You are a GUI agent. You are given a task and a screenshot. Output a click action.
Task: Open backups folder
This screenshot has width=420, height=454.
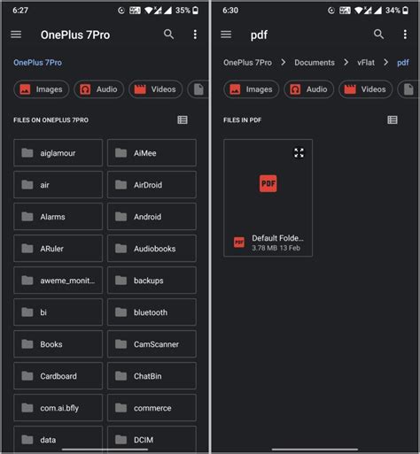point(152,281)
